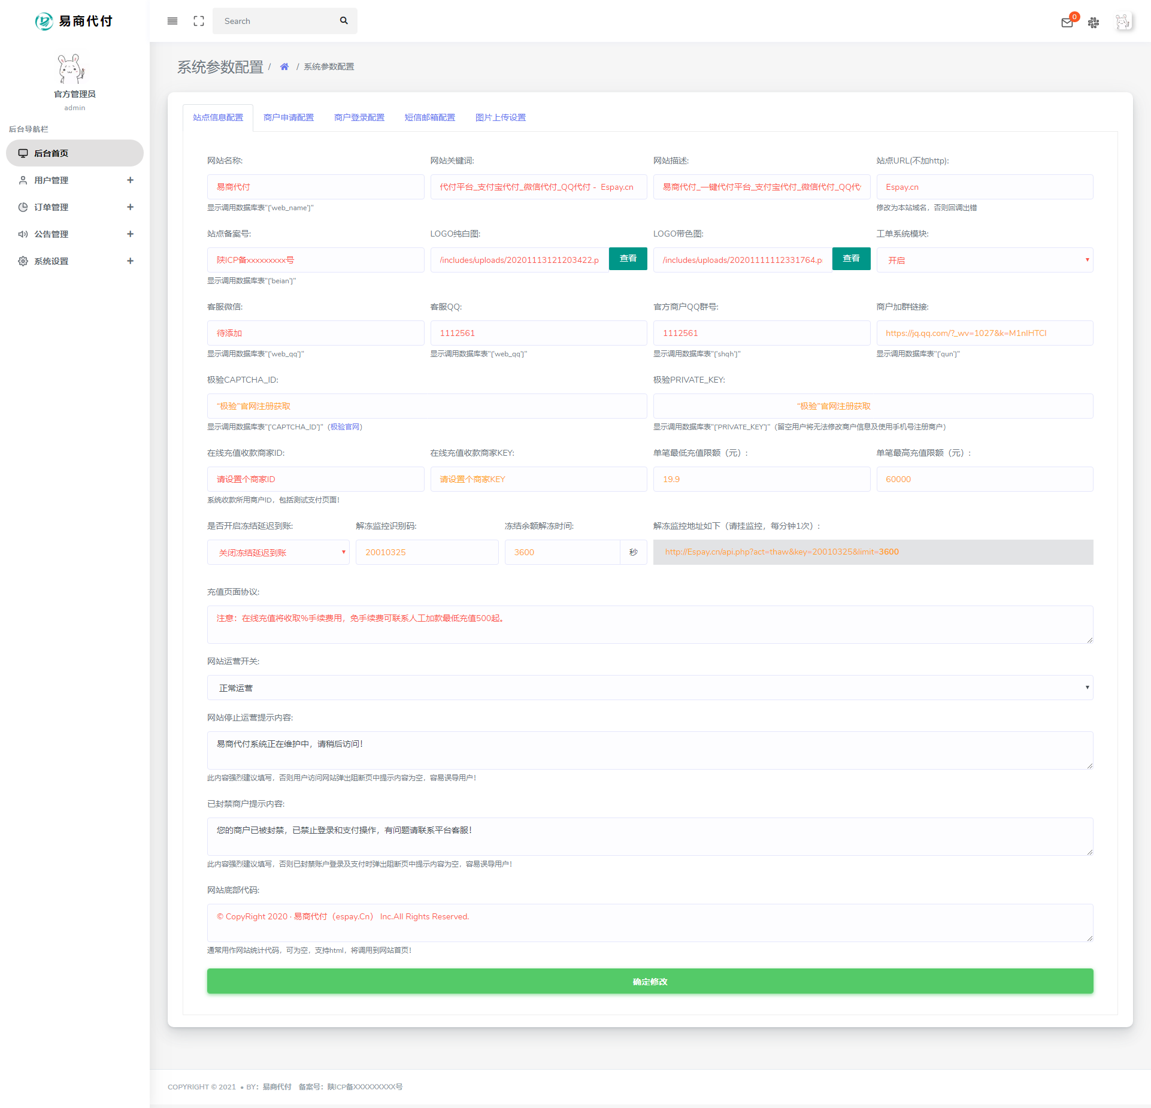This screenshot has height=1108, width=1151.
Task: Click 查看 LOGO纯白图 button
Action: [x=628, y=259]
